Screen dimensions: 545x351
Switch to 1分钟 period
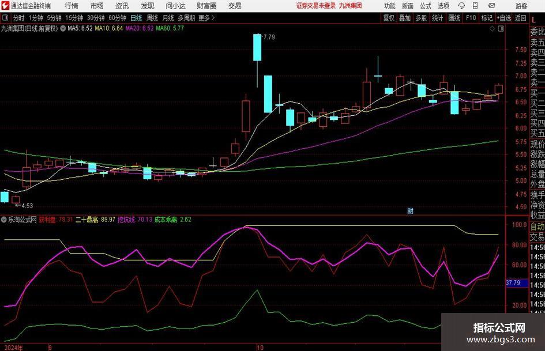point(35,18)
